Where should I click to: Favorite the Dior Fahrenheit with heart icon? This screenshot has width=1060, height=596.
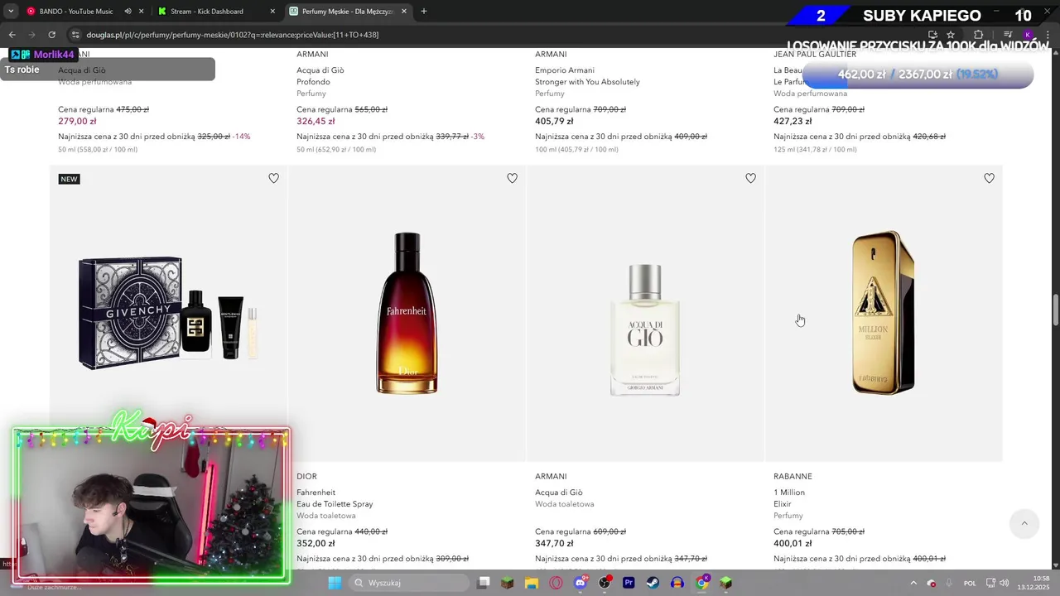(x=512, y=178)
